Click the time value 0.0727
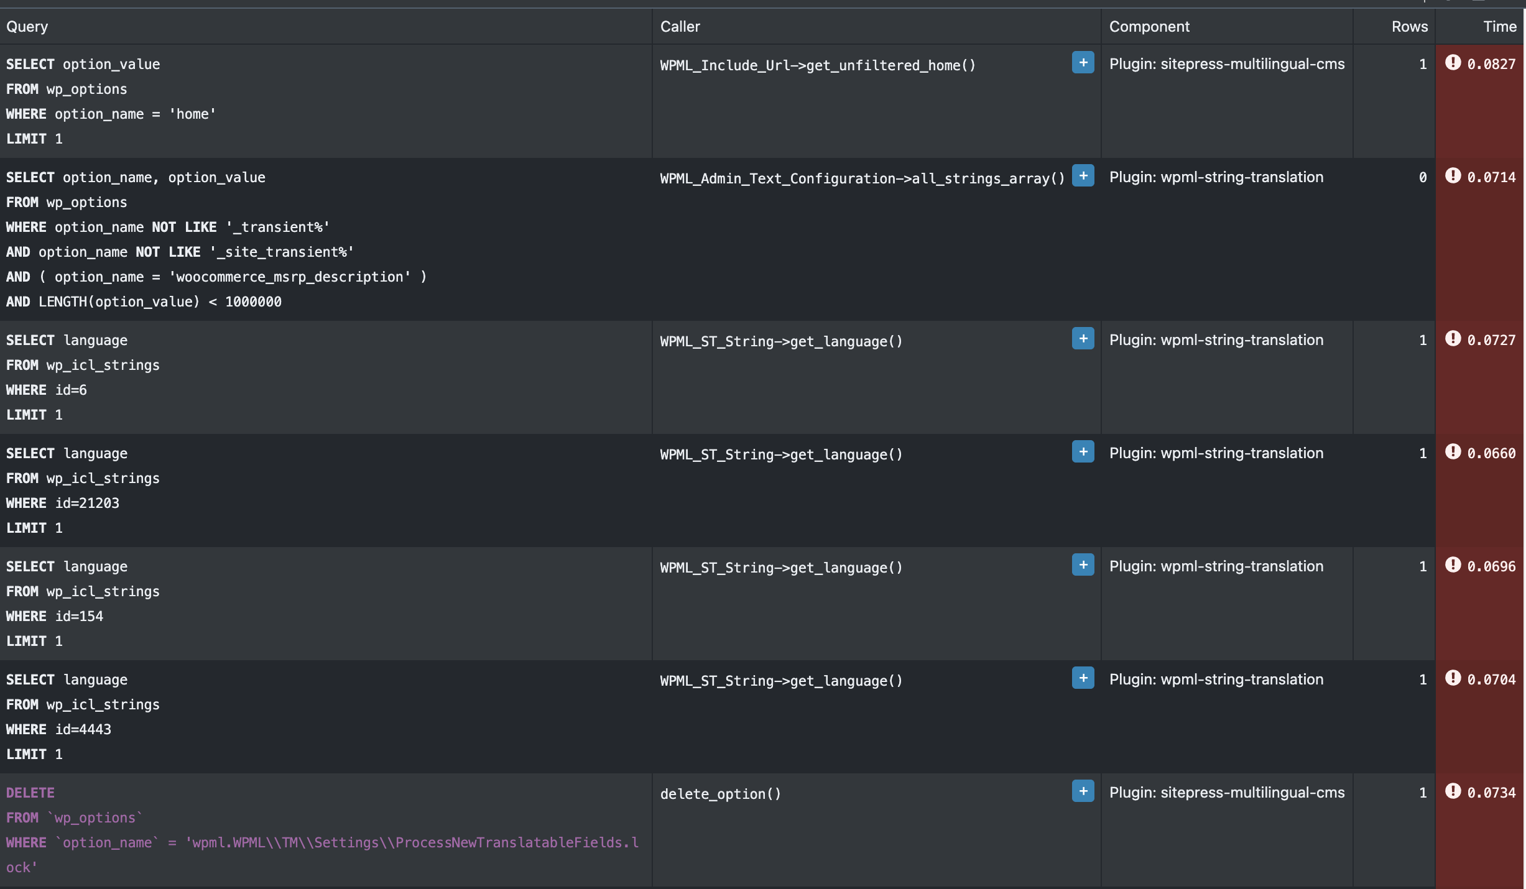 coord(1491,340)
